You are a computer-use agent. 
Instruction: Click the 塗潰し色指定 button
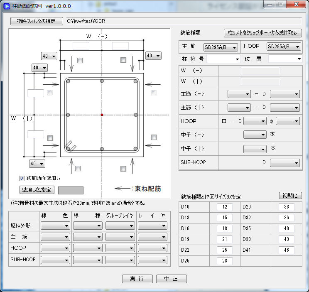pyautogui.click(x=37, y=190)
